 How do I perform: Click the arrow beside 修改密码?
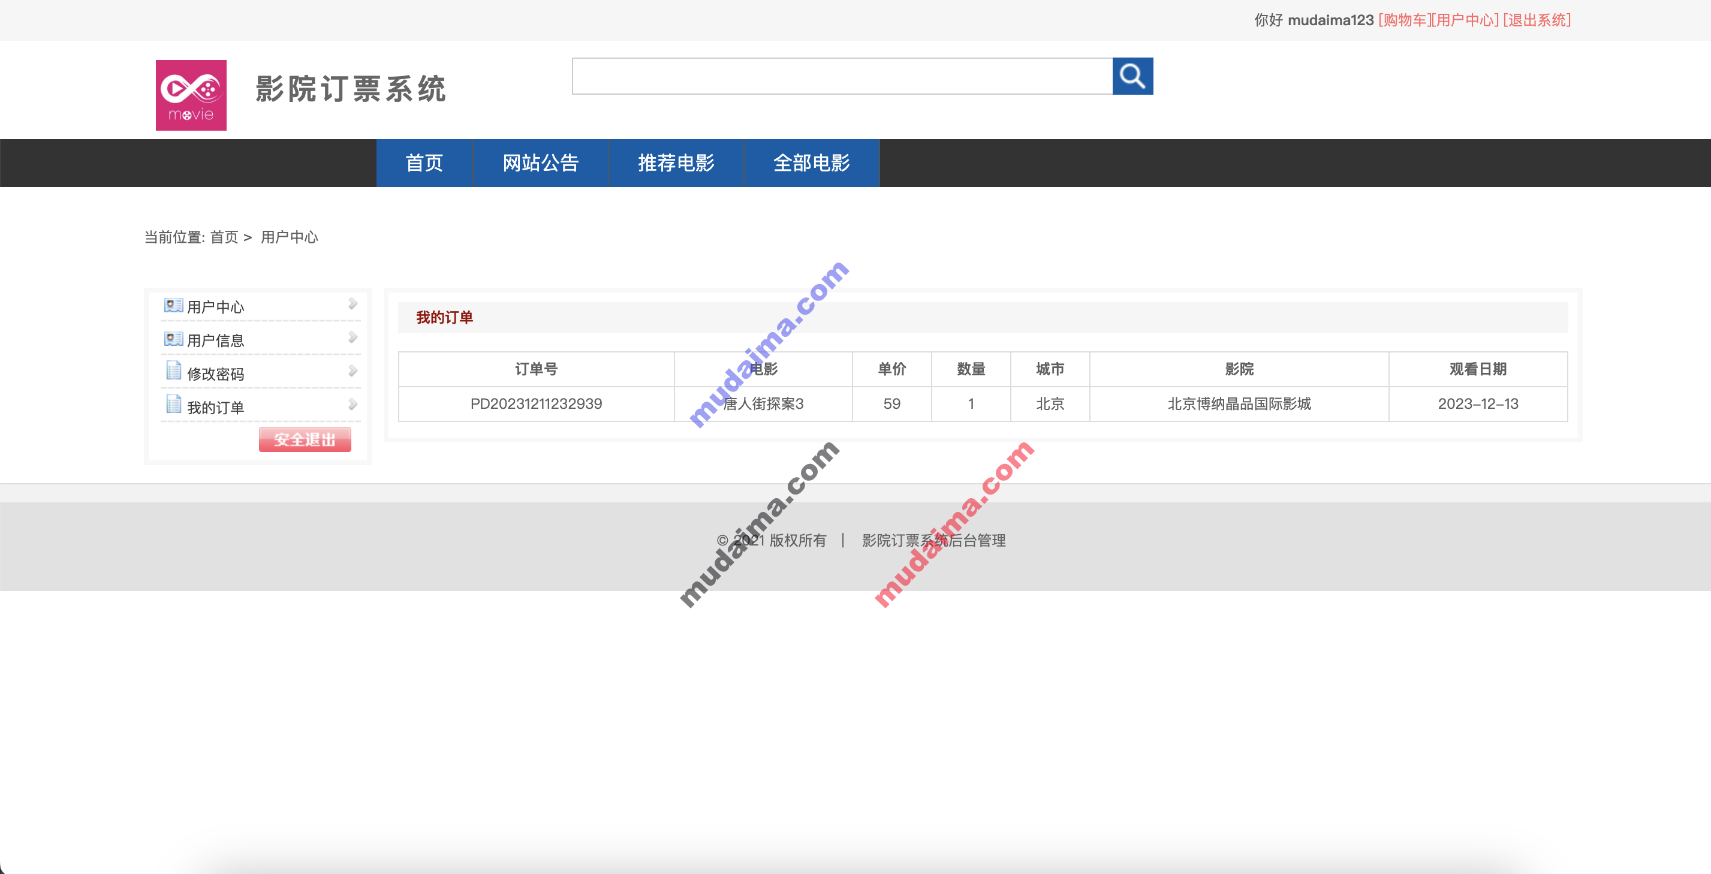(353, 371)
